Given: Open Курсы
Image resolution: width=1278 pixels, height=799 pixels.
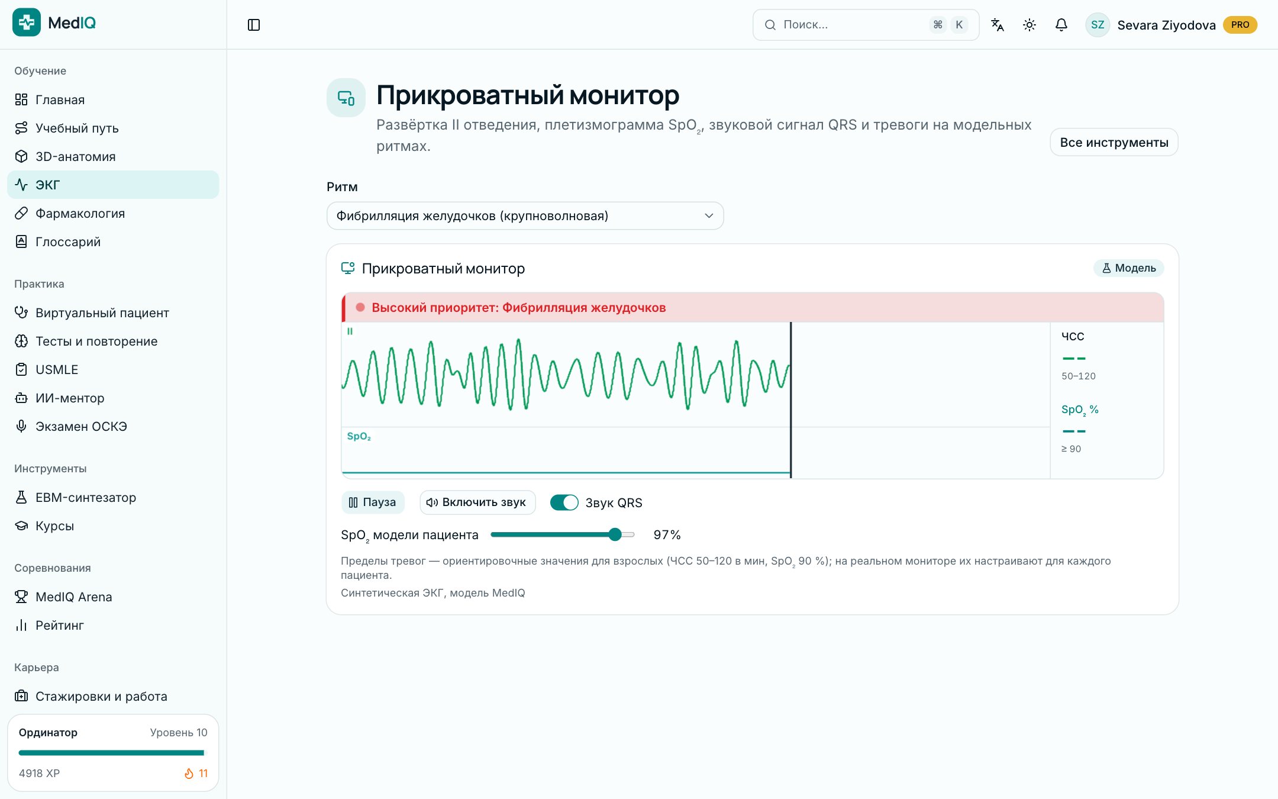Looking at the screenshot, I should pos(113,526).
